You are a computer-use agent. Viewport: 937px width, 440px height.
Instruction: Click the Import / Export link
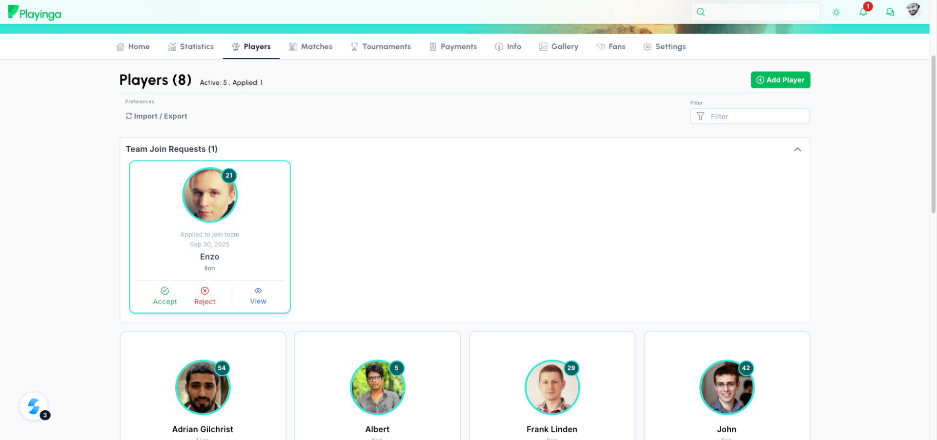[x=156, y=116]
